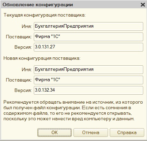Select the current configuration Имя field
Image resolution: width=147 pixels, height=141 pixels.
(88, 26)
